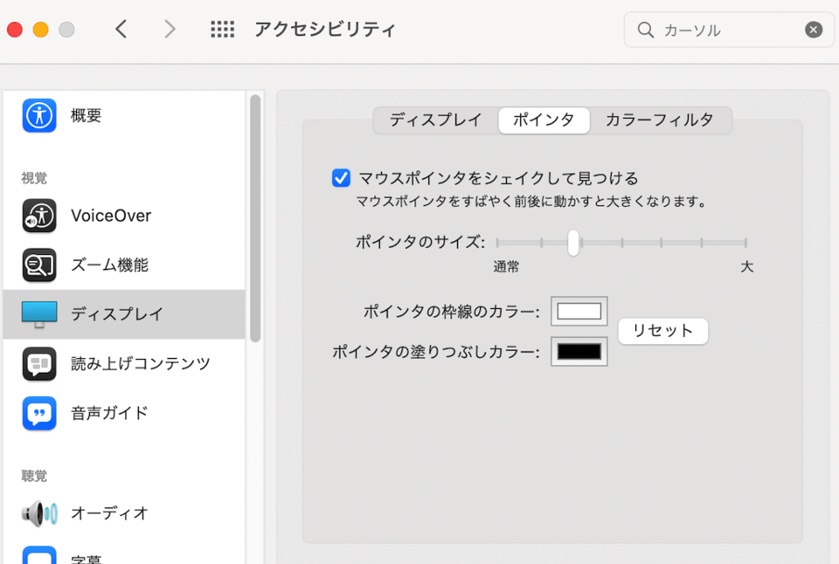Click the 概要 label in the sidebar
The height and width of the screenshot is (564, 839).
87,115
